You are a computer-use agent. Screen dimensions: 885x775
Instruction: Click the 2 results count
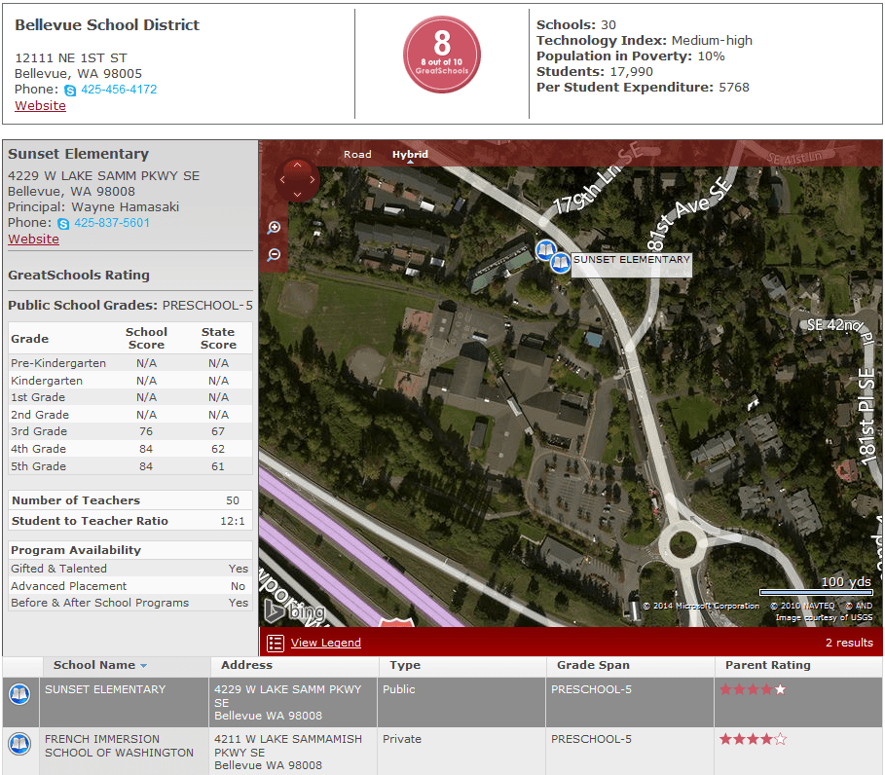click(x=849, y=643)
